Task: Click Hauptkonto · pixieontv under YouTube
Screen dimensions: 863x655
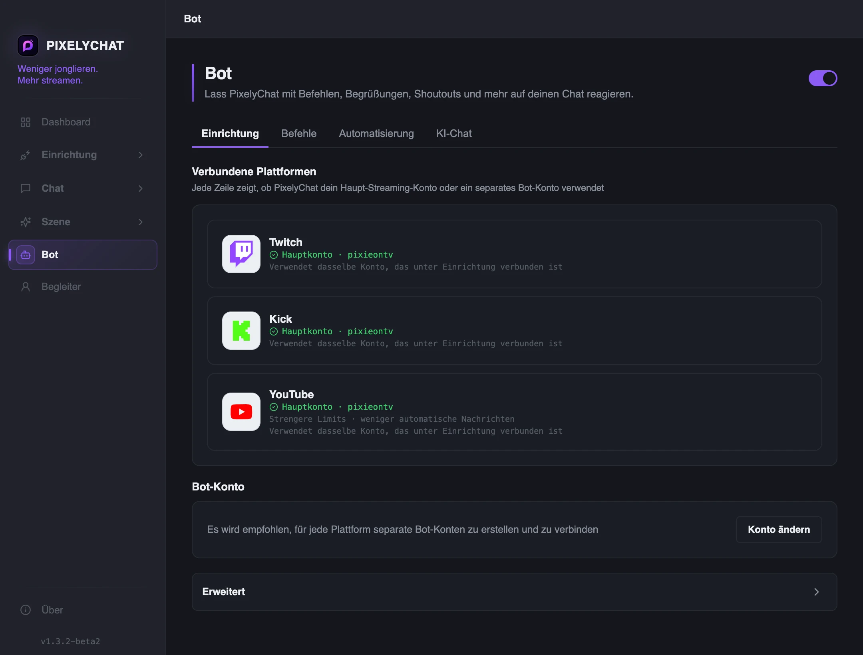Action: tap(338, 407)
